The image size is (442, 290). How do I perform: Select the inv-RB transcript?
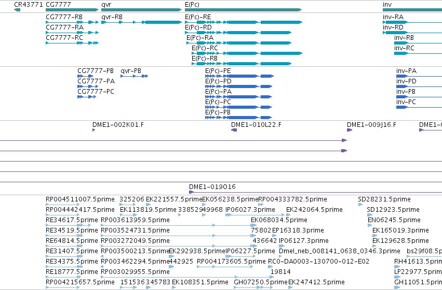tap(418, 43)
